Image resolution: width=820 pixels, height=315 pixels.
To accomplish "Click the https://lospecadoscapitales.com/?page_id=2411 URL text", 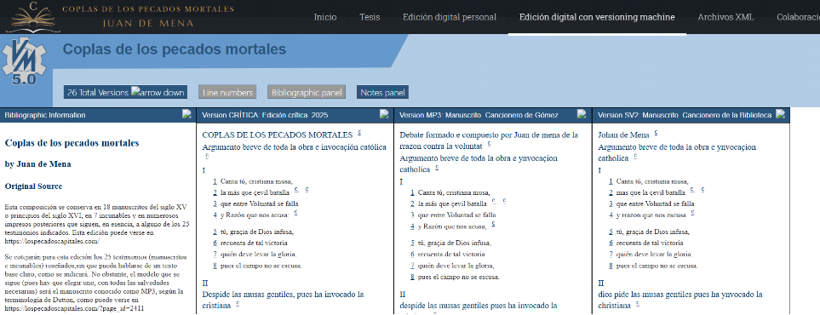I will click(x=74, y=309).
